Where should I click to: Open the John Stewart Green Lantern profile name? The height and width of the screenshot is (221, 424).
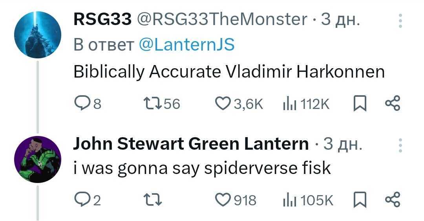tap(191, 144)
